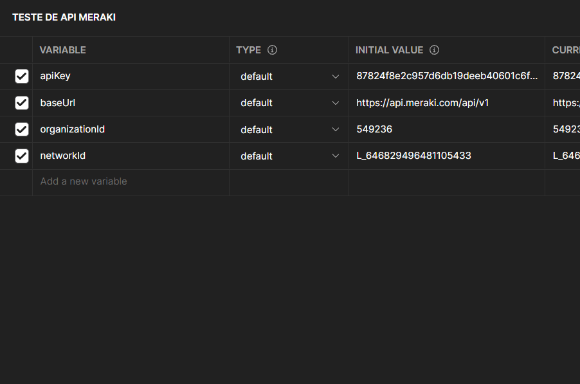
Task: Click the VARIABLE column header
Action: click(x=62, y=50)
